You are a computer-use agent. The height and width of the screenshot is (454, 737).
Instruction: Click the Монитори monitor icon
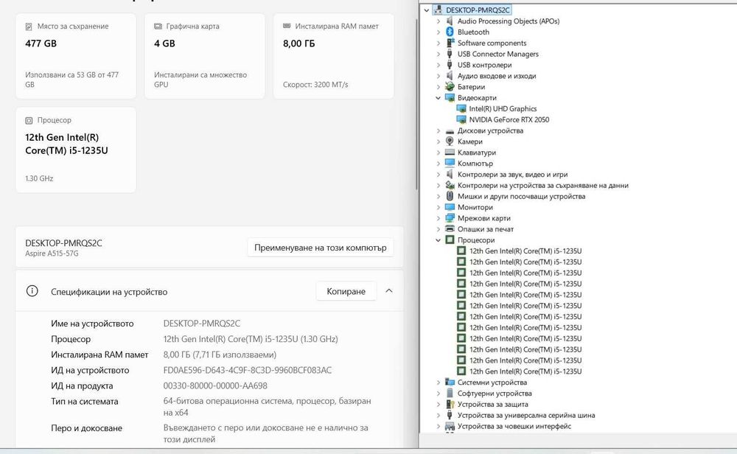click(450, 207)
